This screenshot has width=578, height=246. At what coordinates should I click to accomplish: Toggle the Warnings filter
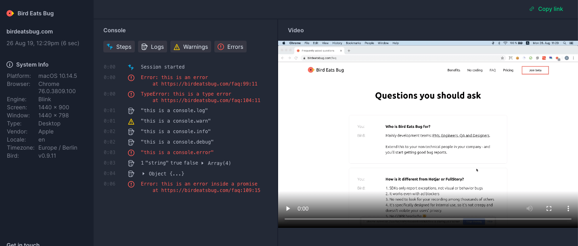[x=191, y=47]
